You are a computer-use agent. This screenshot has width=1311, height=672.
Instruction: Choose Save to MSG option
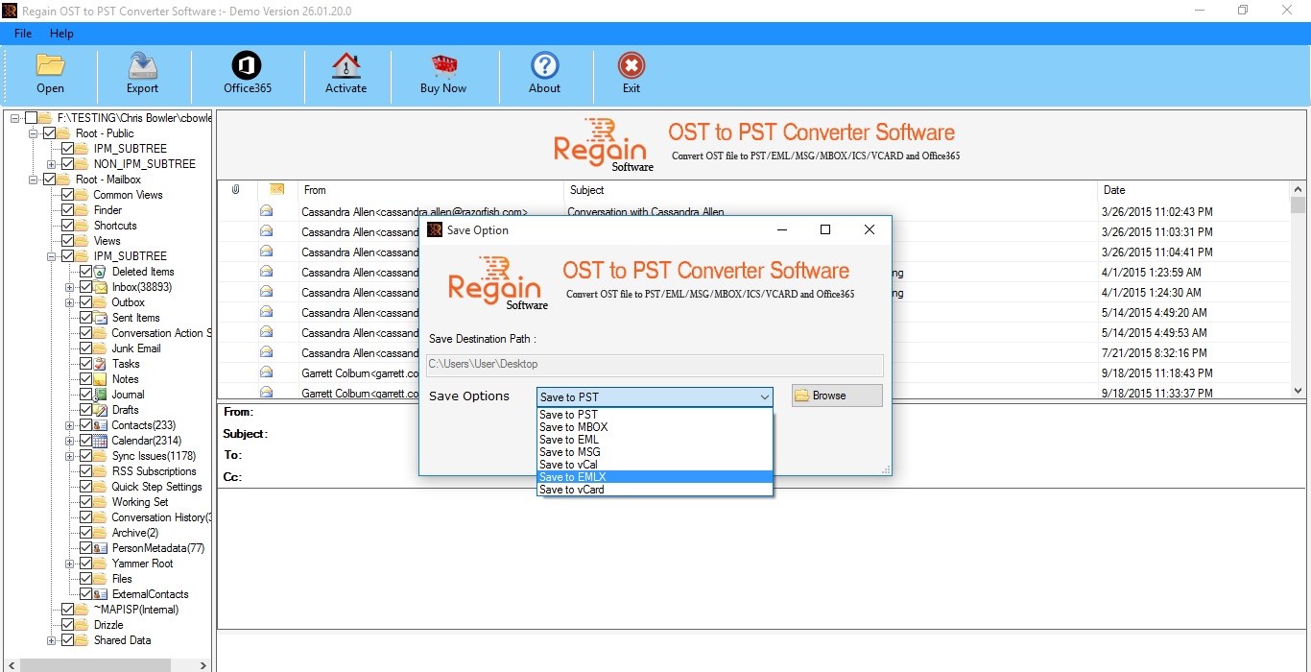tap(655, 452)
